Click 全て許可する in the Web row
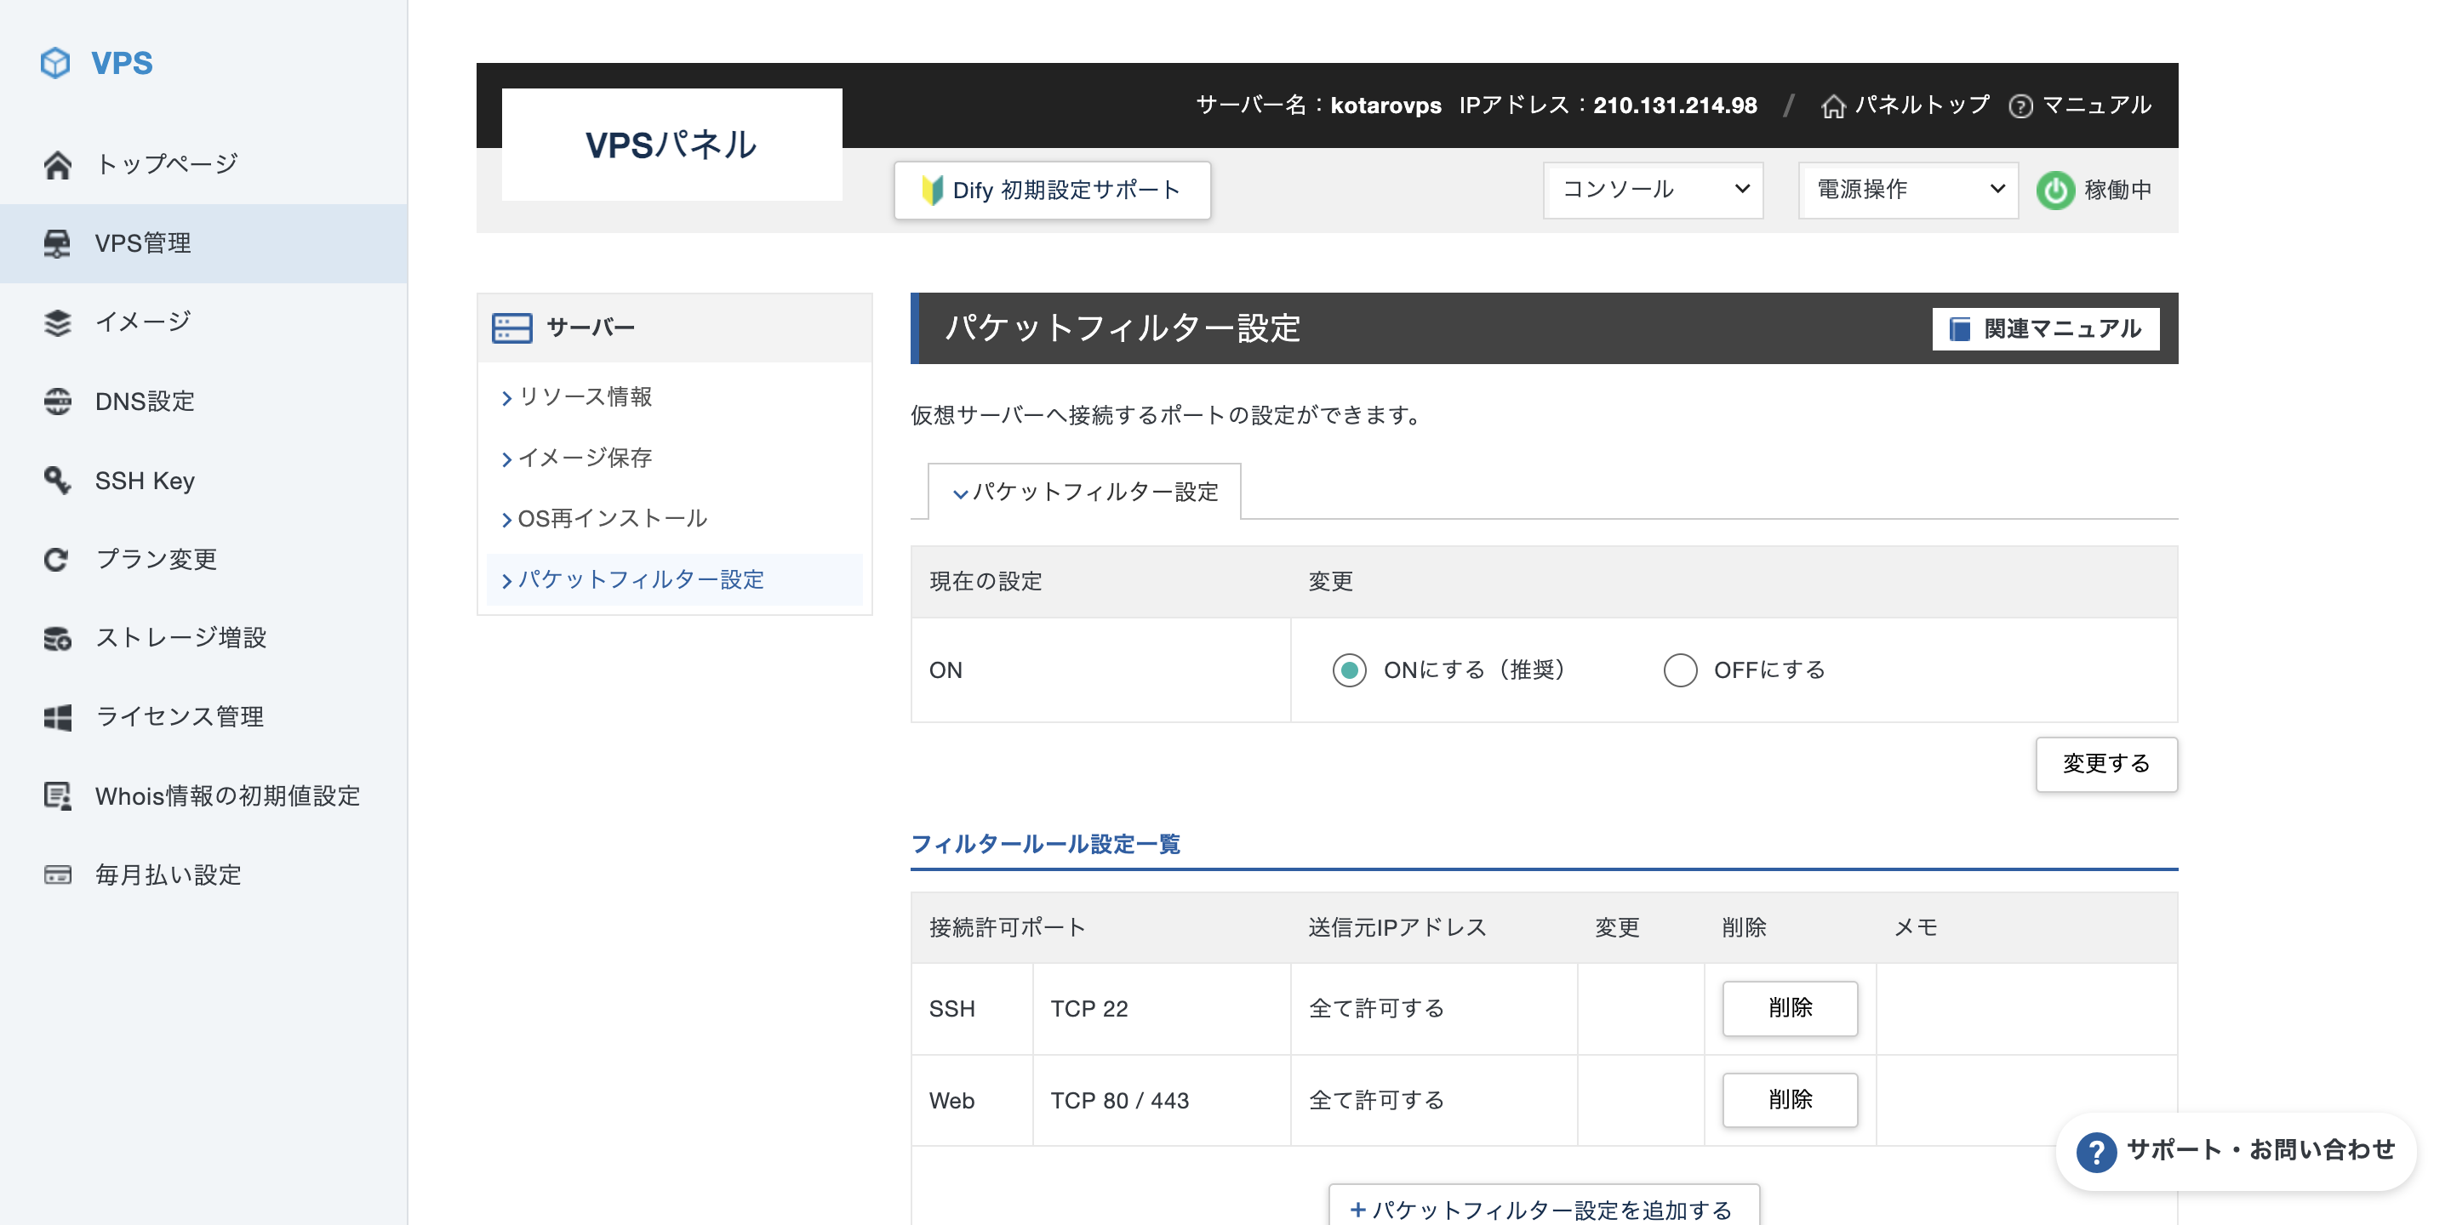This screenshot has width=2451, height=1225. pos(1377,1102)
